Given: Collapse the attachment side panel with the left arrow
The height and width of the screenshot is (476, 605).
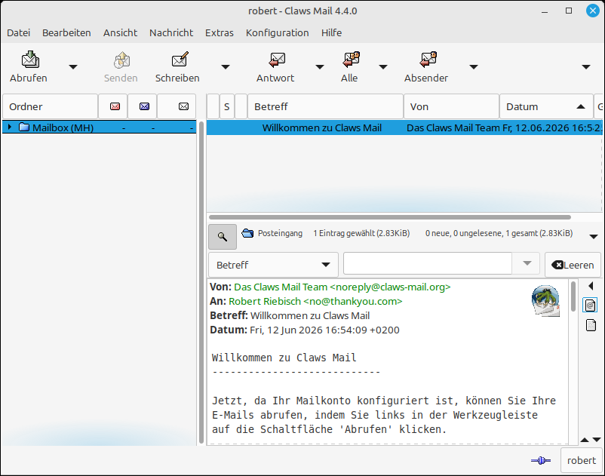Looking at the screenshot, I should coord(591,286).
